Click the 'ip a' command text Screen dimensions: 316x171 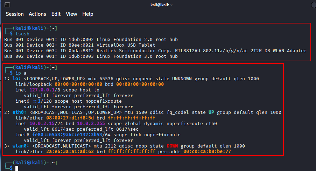[x=21, y=73]
